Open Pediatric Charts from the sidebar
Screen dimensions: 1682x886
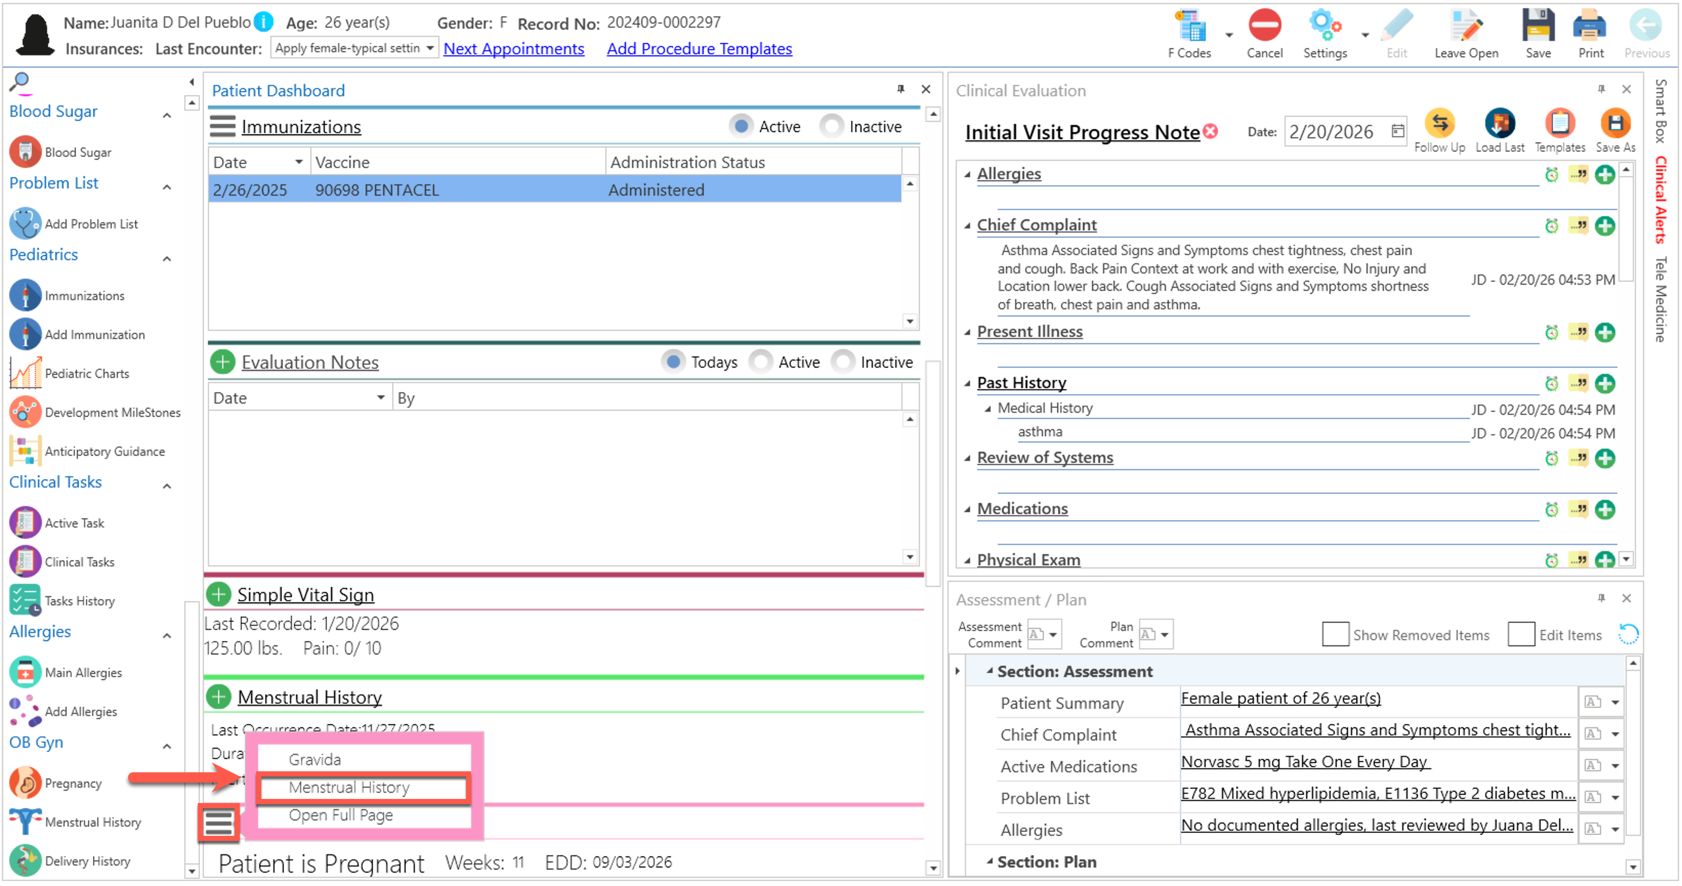pos(86,374)
